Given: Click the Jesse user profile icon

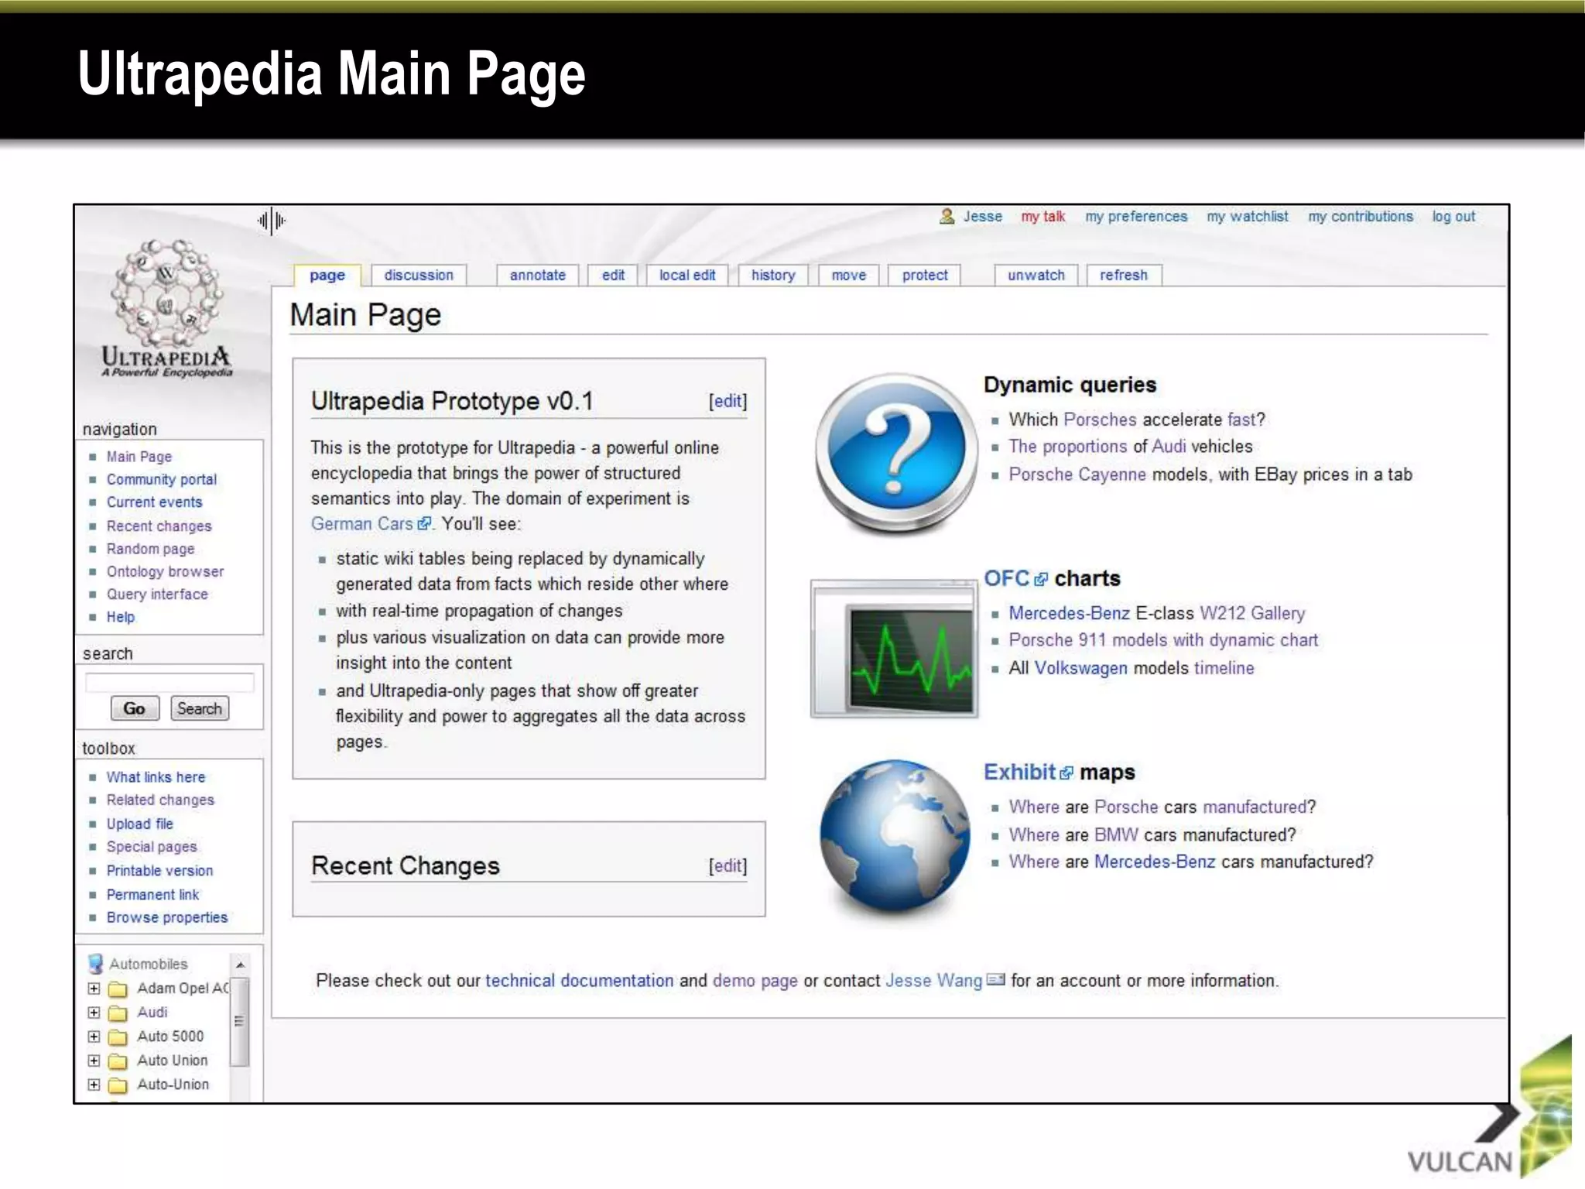Looking at the screenshot, I should click(x=947, y=217).
